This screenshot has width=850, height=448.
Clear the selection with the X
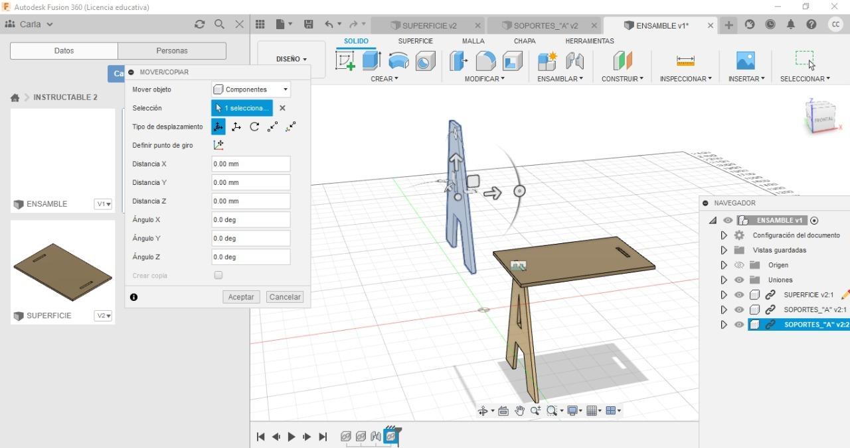[x=282, y=108]
